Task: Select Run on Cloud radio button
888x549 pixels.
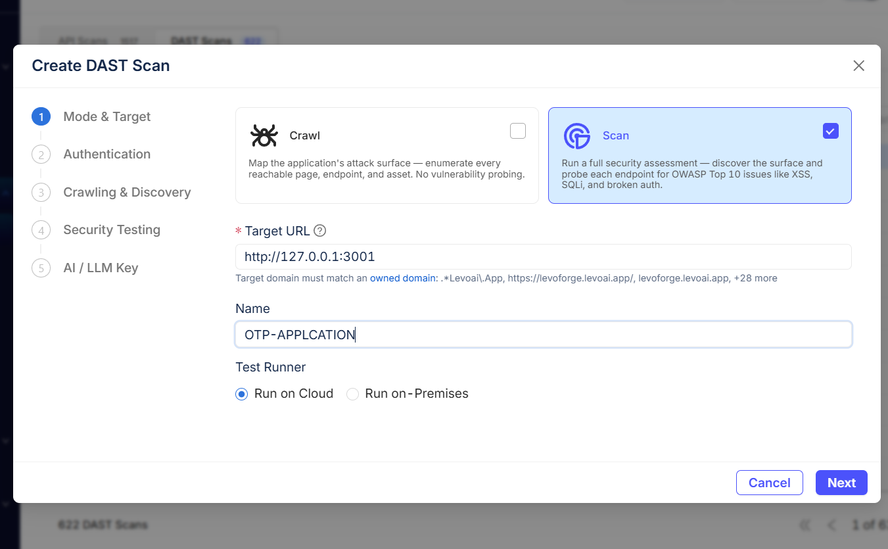Action: (x=242, y=394)
